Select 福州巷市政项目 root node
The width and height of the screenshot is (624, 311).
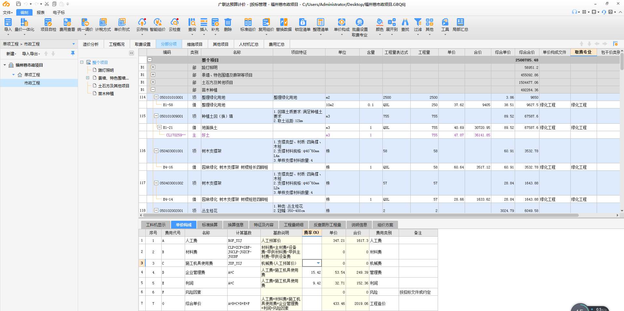click(x=29, y=65)
